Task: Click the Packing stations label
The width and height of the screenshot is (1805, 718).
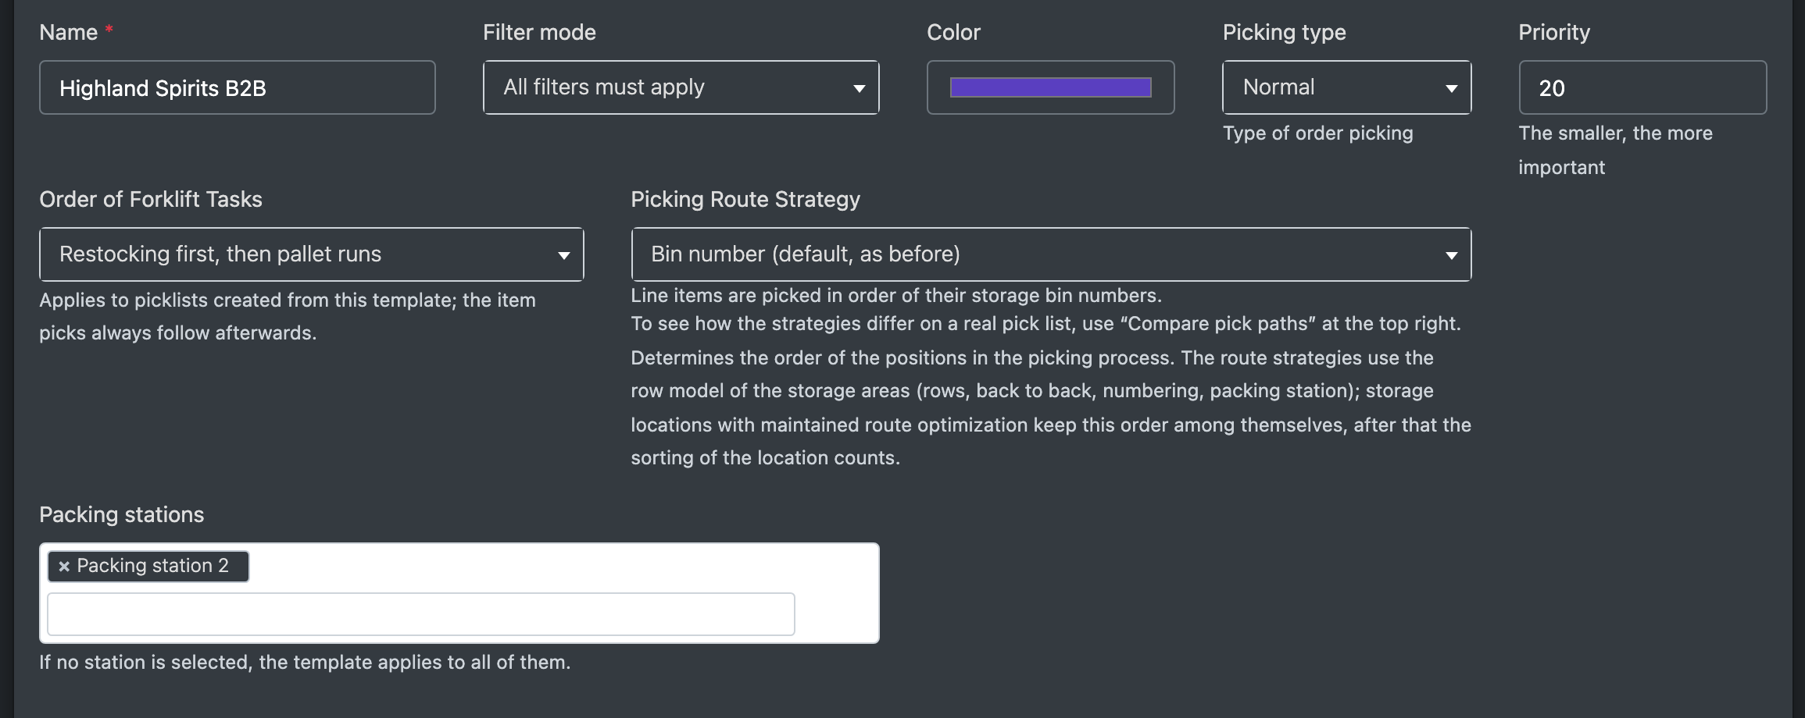Action: pyautogui.click(x=122, y=515)
